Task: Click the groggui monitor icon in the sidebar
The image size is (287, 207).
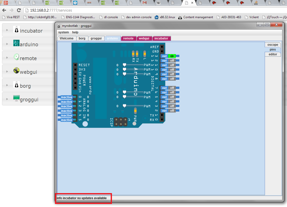Action: pos(16,98)
